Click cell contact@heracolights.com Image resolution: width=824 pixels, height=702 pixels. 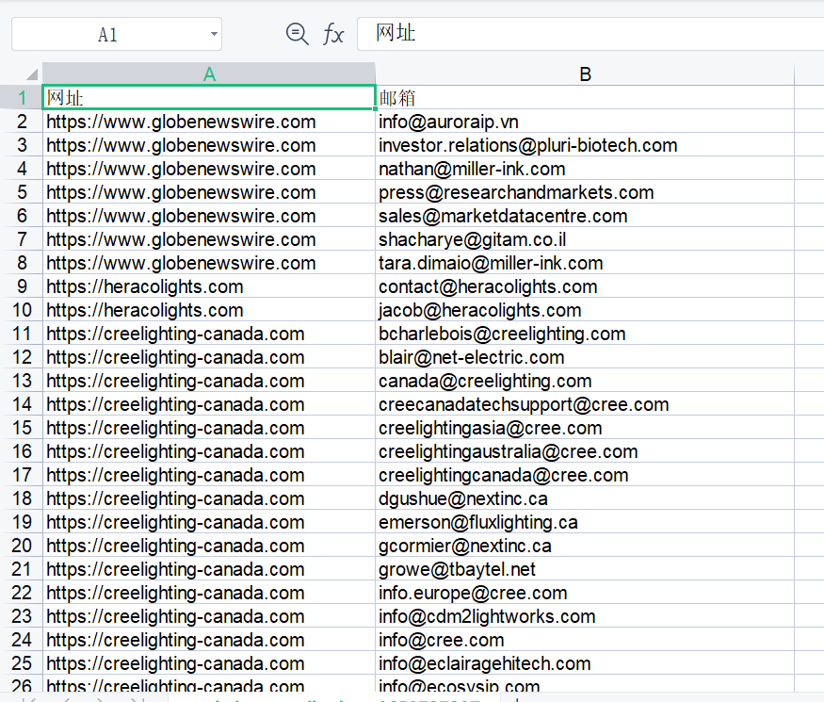pyautogui.click(x=585, y=286)
